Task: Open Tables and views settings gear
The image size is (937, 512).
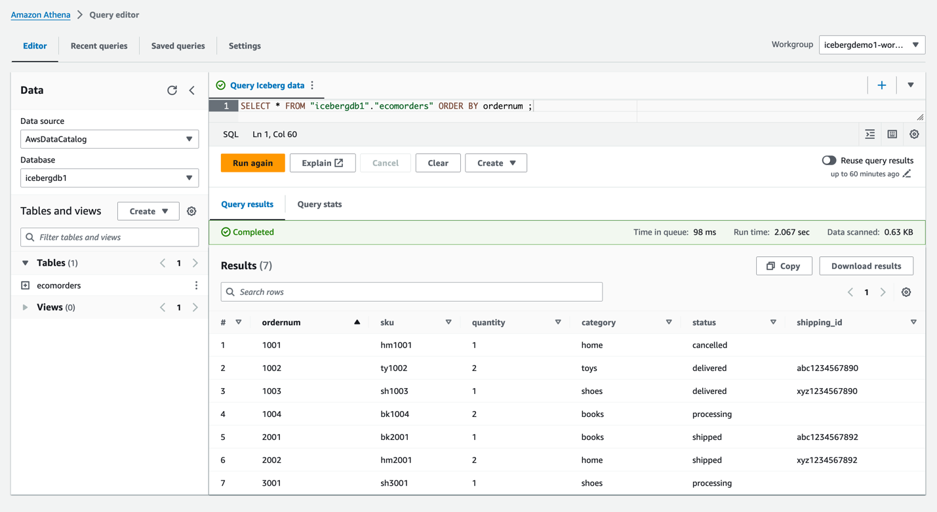Action: (191, 211)
